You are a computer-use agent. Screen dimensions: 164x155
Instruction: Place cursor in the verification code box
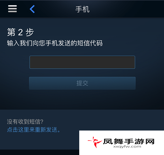click(82, 62)
